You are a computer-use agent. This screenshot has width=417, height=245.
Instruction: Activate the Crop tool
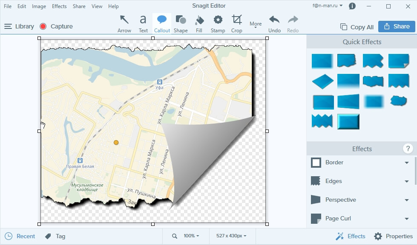236,23
